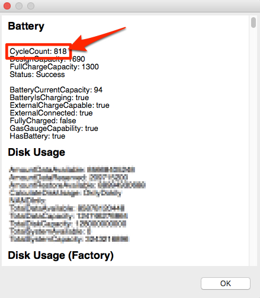Close the dialog with the red button
260x298 pixels.
(x=7, y=6)
